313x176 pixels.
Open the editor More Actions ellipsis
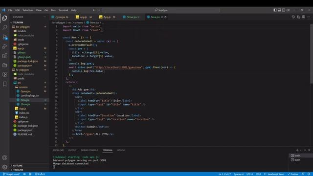coord(309,17)
